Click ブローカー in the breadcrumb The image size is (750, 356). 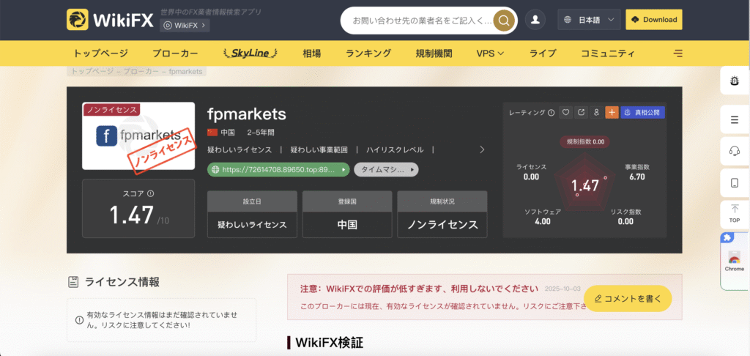click(141, 71)
